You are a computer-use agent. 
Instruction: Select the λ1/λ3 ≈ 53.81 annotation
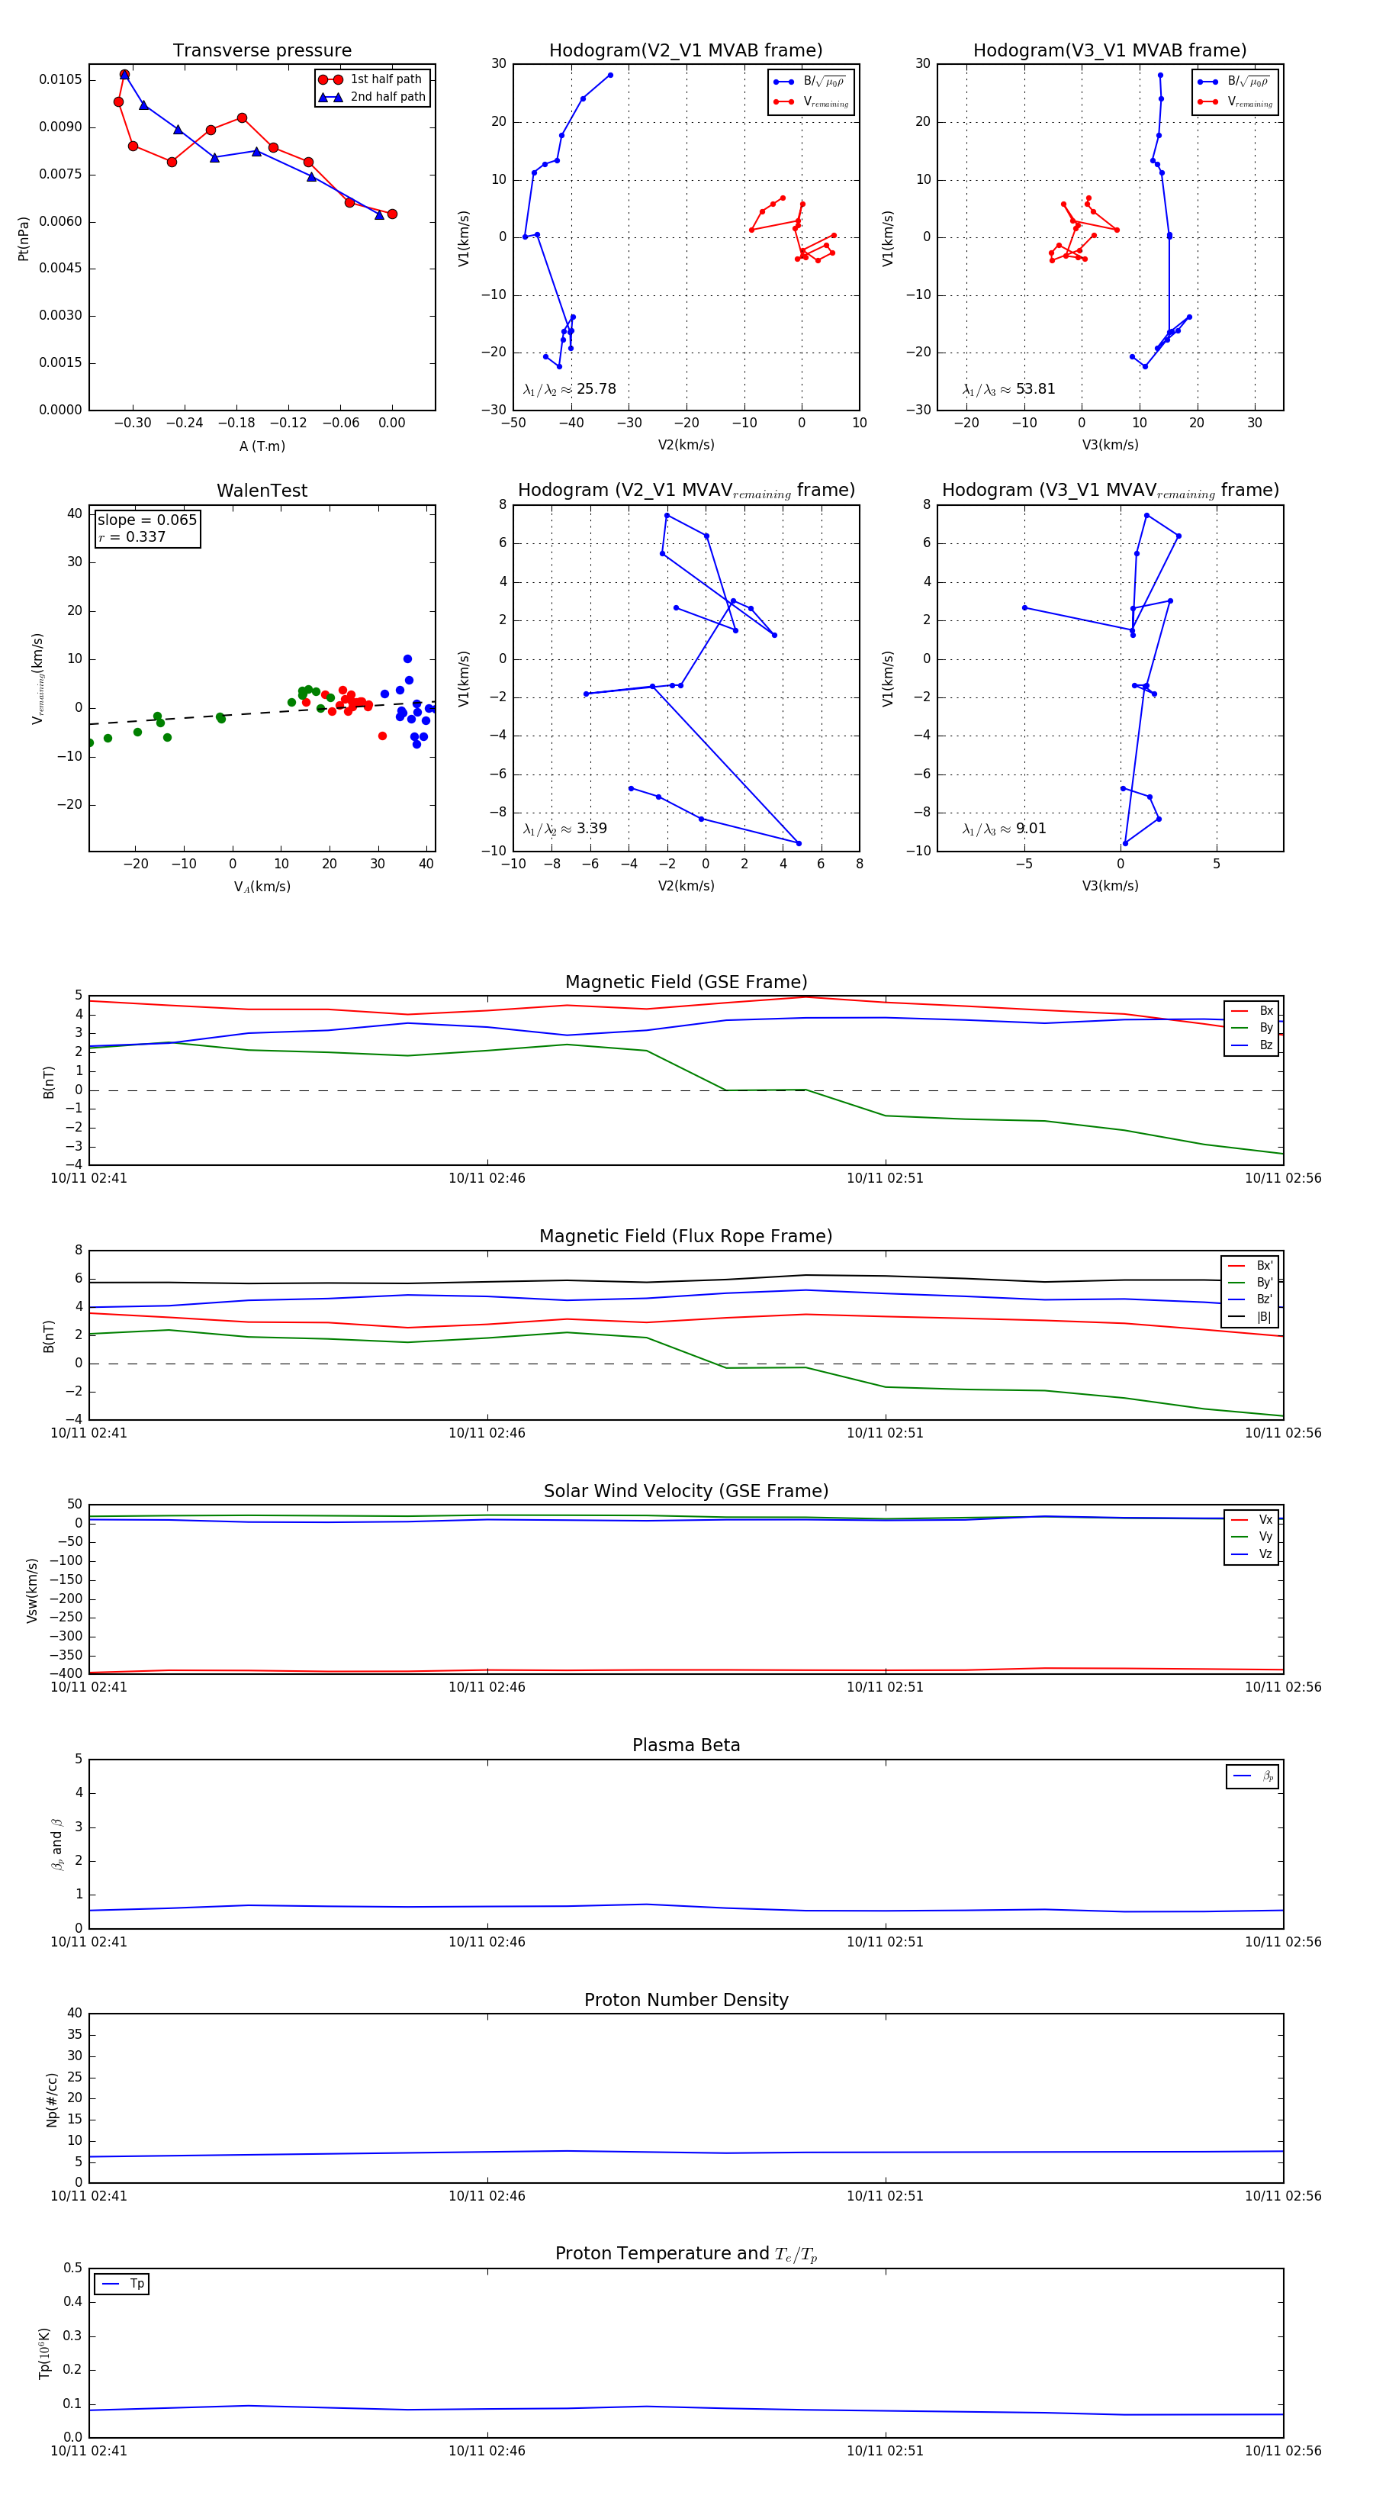tap(1008, 389)
